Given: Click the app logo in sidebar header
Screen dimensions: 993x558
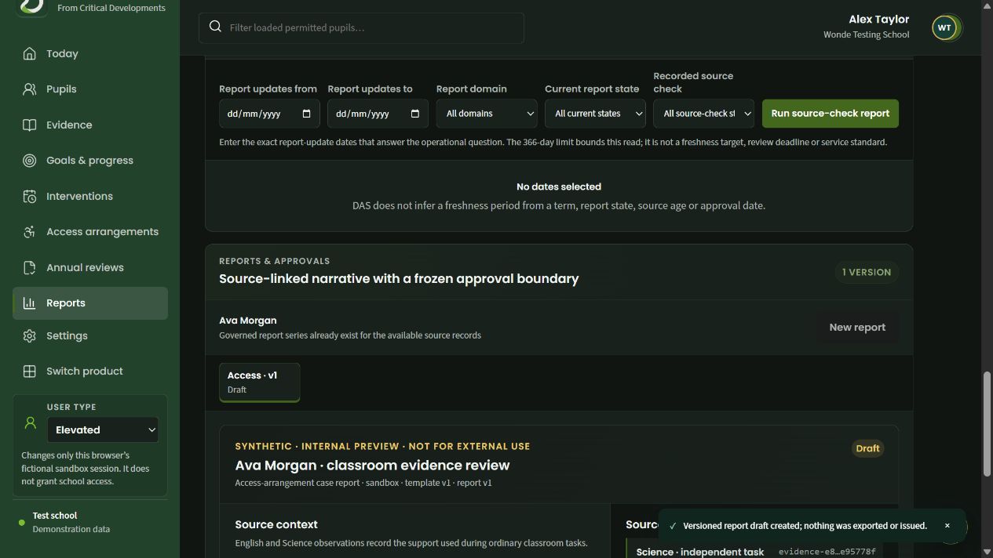Looking at the screenshot, I should click(x=31, y=6).
